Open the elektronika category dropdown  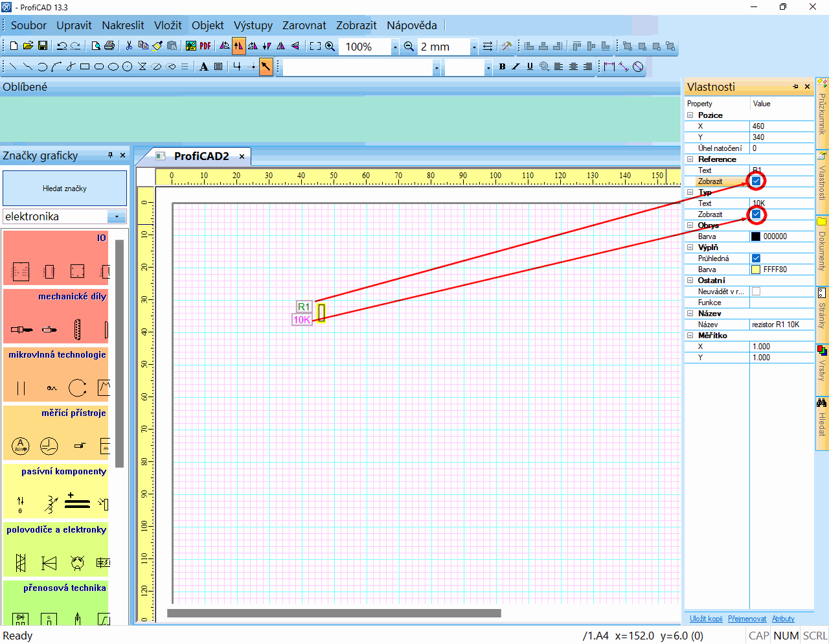117,217
